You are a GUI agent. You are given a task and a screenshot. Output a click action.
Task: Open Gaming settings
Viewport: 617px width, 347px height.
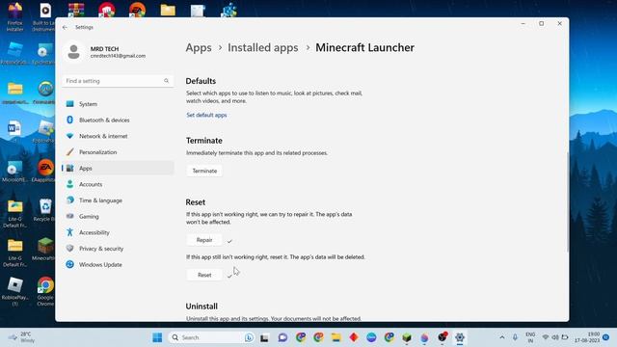118,216
